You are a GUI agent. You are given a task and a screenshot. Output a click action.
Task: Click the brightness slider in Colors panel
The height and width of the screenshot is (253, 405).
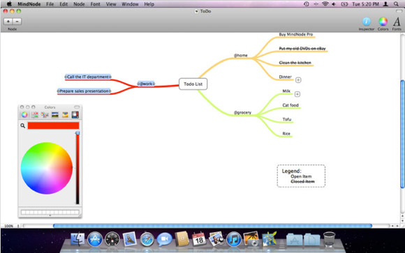tap(78, 168)
